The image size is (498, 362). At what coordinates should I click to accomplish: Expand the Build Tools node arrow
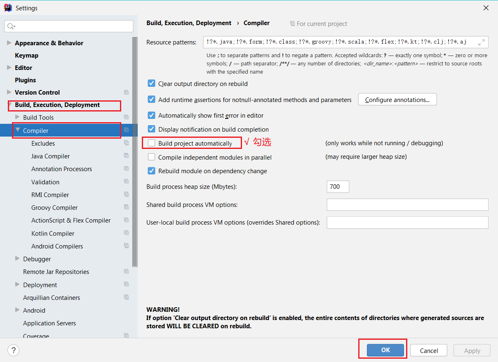tap(17, 117)
